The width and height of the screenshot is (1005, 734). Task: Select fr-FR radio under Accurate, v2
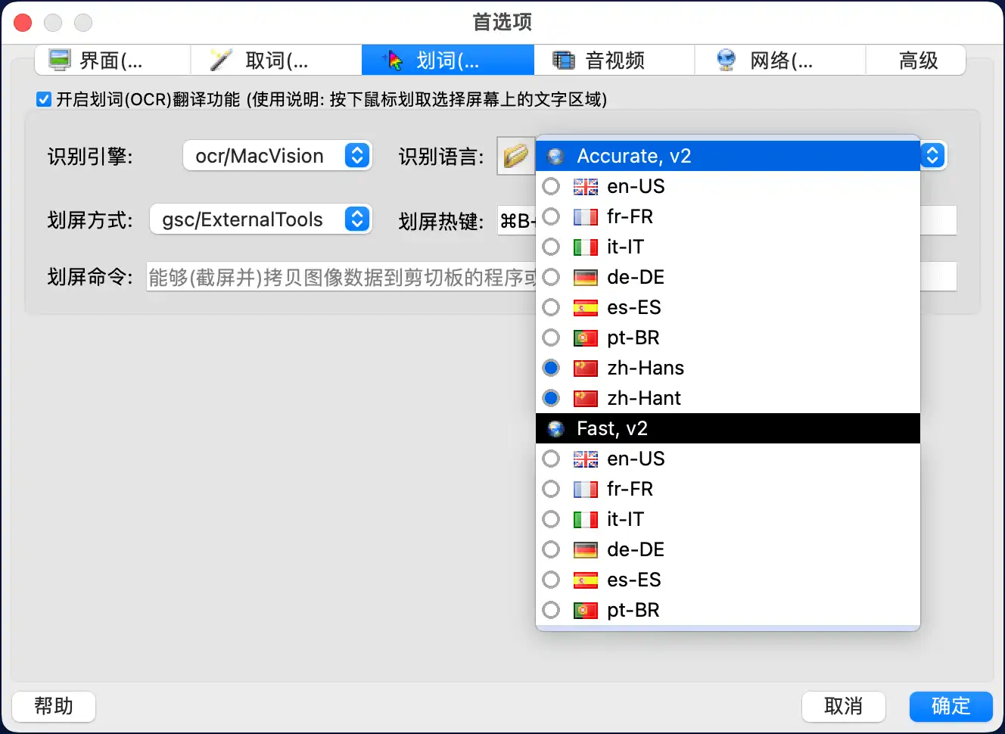551,216
